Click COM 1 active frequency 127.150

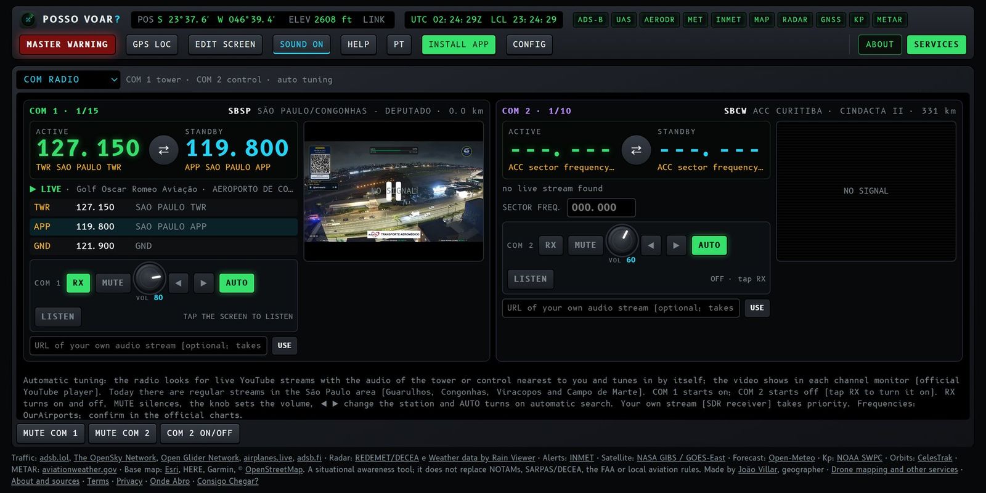point(88,149)
